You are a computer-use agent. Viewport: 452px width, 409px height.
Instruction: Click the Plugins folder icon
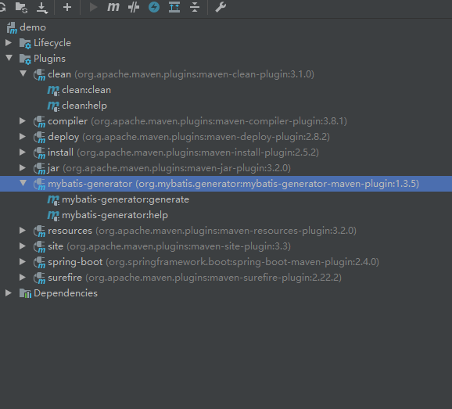point(25,59)
